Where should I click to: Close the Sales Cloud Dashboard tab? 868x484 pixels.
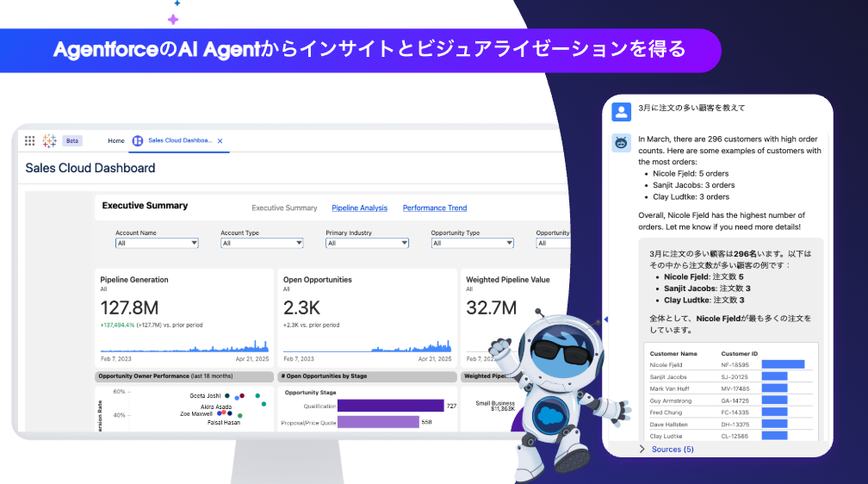tap(220, 141)
